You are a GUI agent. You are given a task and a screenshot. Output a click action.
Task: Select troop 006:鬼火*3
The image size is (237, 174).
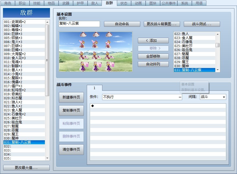[x=24, y=42]
